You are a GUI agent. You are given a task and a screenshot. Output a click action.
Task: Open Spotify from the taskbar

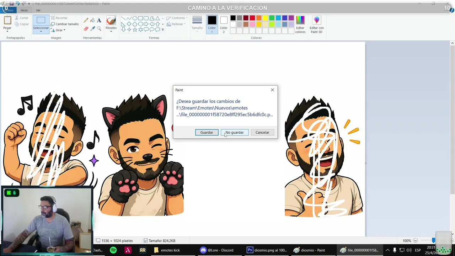(x=113, y=250)
